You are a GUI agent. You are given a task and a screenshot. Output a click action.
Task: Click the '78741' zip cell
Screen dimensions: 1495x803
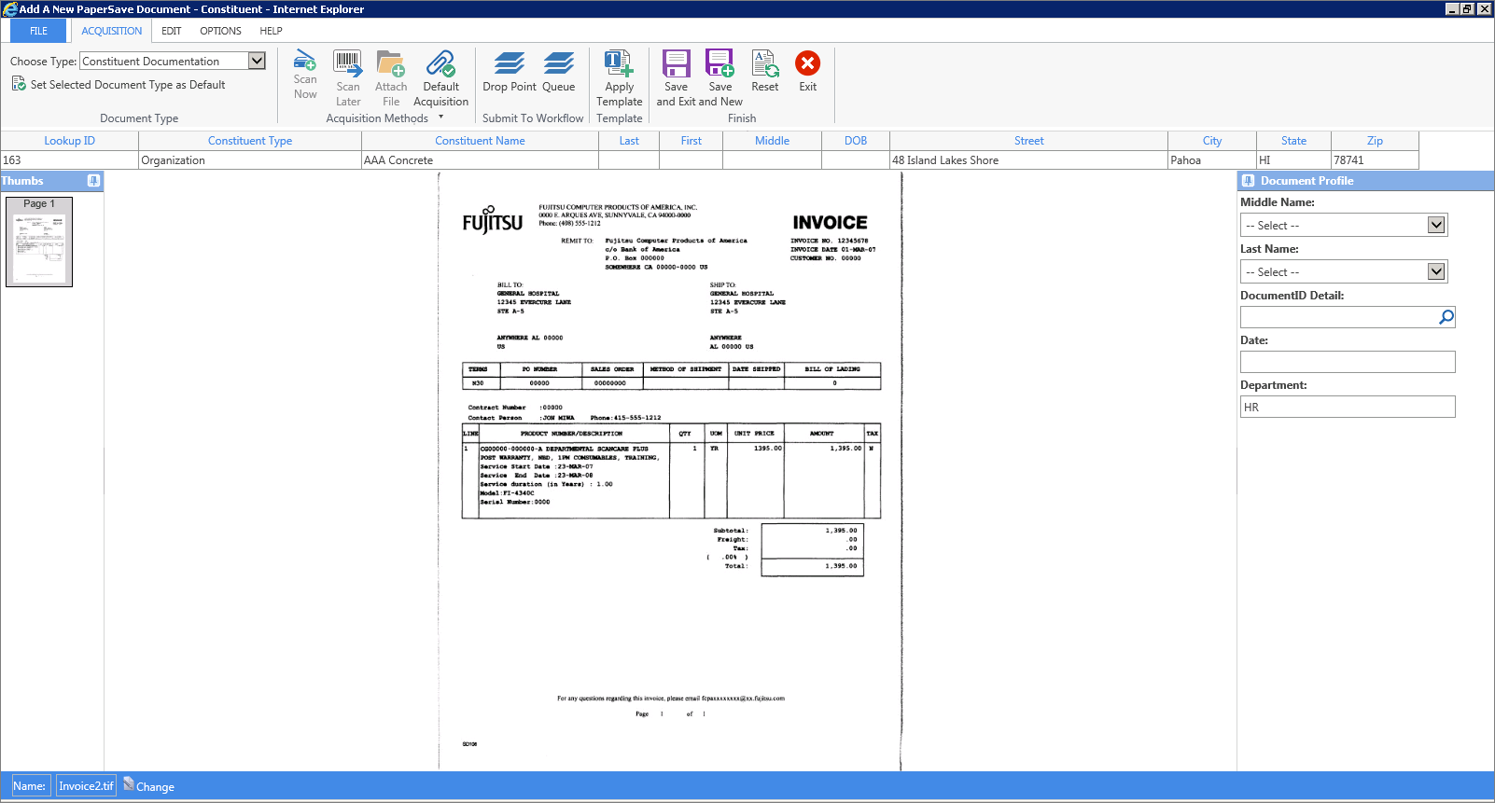(1375, 160)
